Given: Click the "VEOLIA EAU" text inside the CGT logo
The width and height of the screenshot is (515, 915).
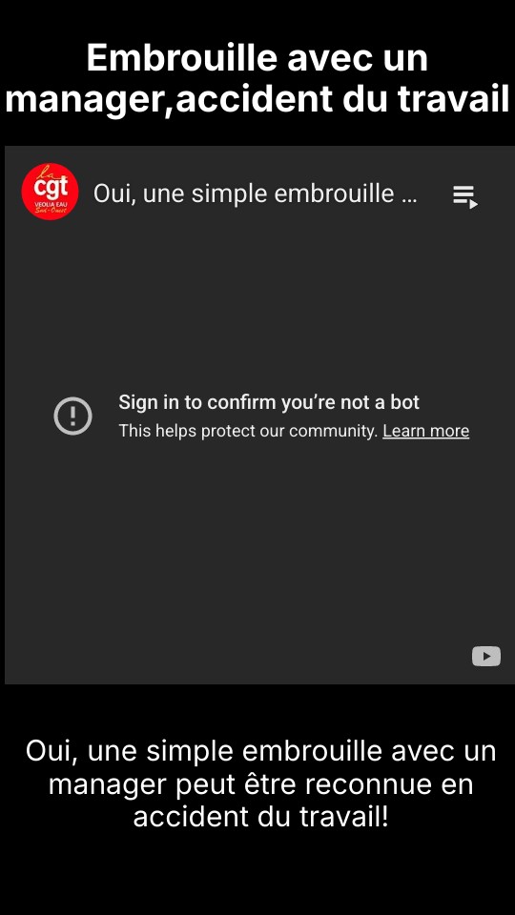Looking at the screenshot, I should pyautogui.click(x=51, y=204).
